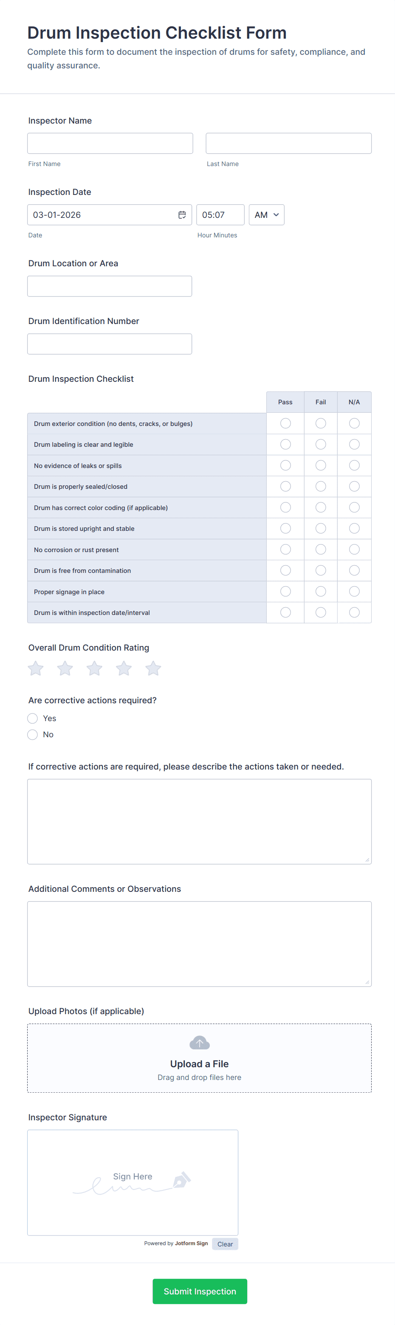Image resolution: width=395 pixels, height=1325 pixels.
Task: Set proper signage in place to N/A
Action: 354,592
